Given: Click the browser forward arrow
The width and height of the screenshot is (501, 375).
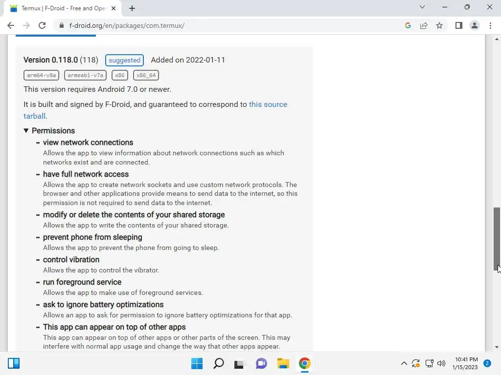Looking at the screenshot, I should click(26, 25).
